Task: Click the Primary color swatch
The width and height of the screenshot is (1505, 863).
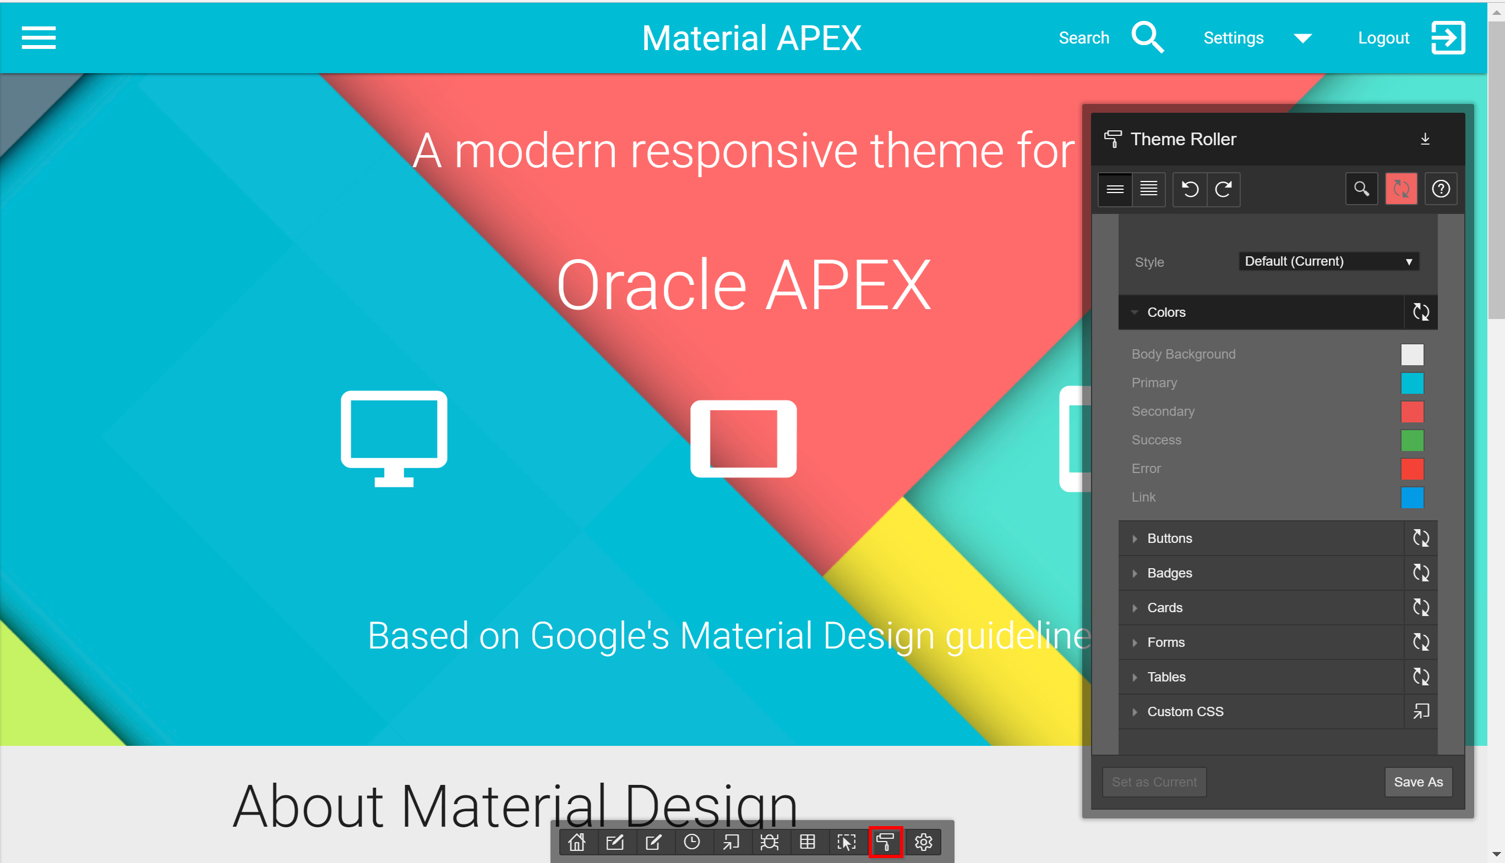Action: [x=1412, y=383]
